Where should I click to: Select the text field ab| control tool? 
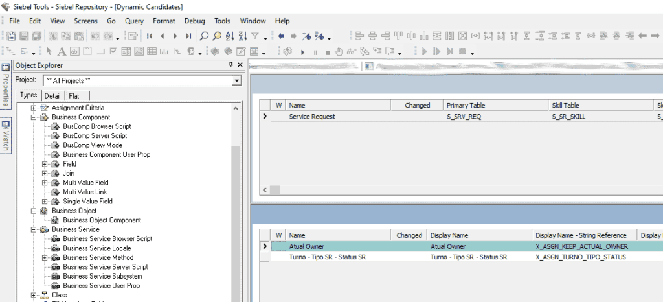(74, 52)
